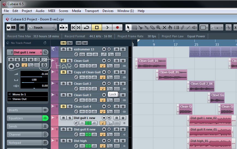Click the Record Format 44.1 kHz value

pyautogui.click(x=101, y=36)
